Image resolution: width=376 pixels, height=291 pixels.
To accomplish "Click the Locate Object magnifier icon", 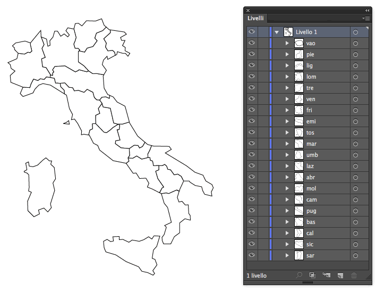I will (x=299, y=275).
